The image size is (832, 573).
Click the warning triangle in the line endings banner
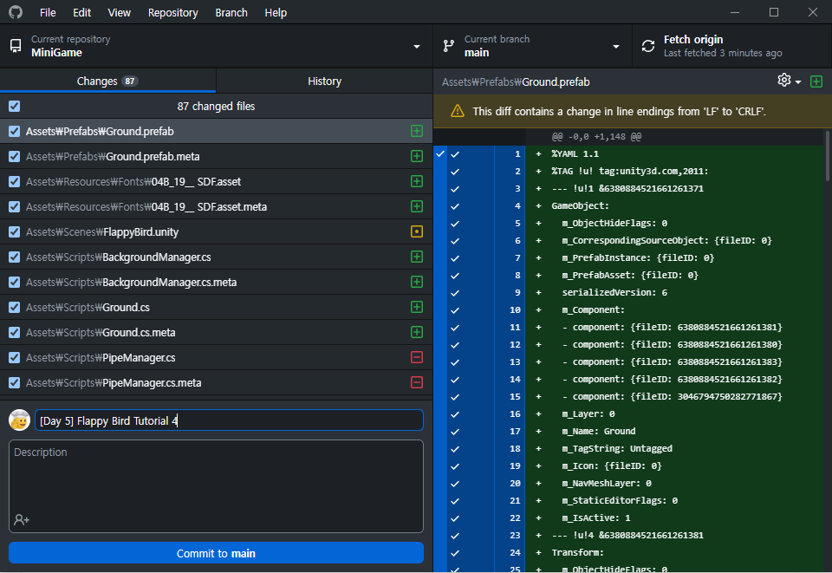coord(458,111)
